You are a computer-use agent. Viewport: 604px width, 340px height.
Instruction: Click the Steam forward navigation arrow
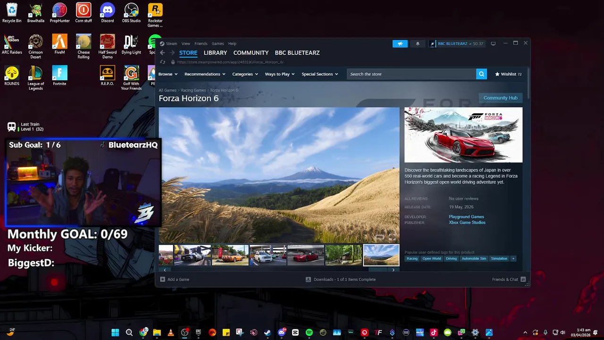tap(172, 53)
